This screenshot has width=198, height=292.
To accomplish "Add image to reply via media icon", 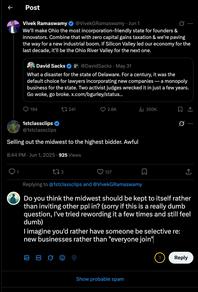I will point(27,258).
